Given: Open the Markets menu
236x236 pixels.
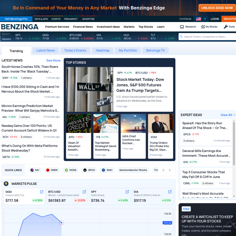Looking at the screenshot, I should click(x=129, y=27).
